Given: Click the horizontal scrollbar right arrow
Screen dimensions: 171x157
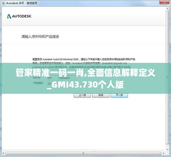Looking at the screenshot, I should pos(163,153).
